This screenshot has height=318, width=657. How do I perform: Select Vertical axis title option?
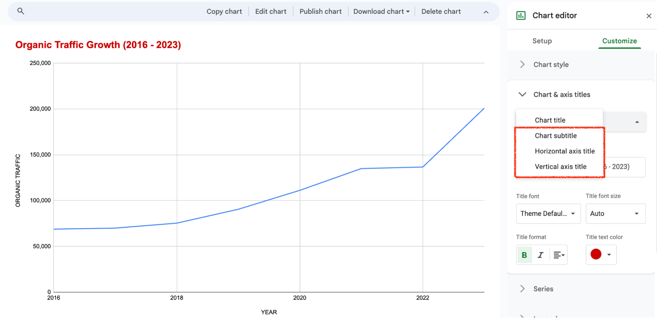tap(560, 166)
